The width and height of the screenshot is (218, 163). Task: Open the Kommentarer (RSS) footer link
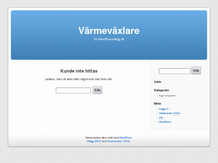tap(118, 141)
